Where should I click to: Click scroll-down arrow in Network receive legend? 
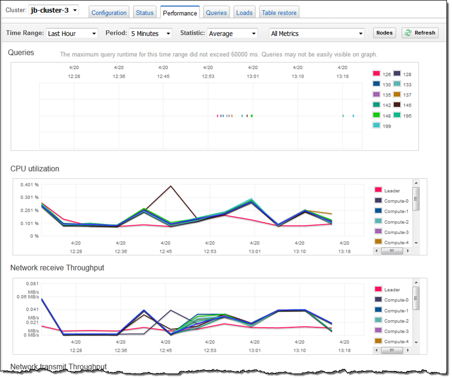click(416, 342)
